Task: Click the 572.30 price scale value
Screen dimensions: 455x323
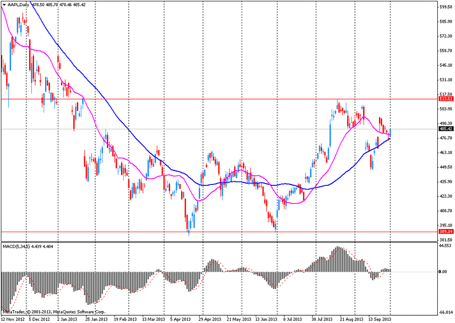Action: click(446, 36)
